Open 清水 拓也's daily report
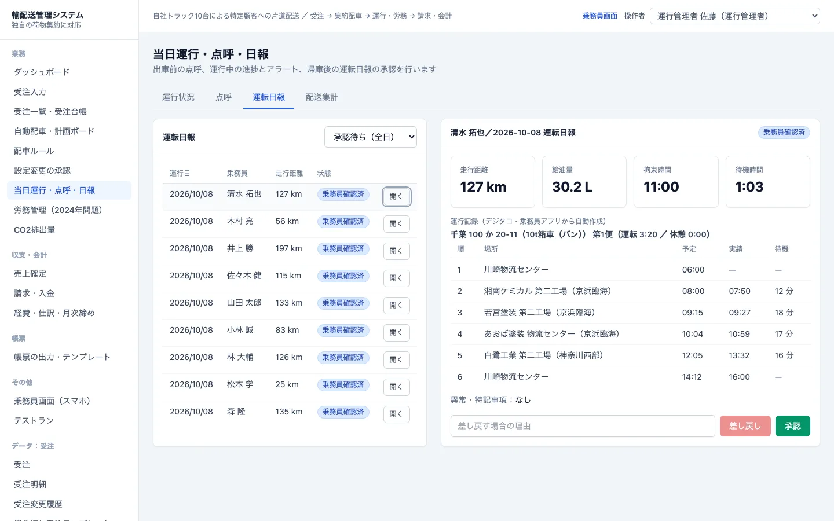Screen dimensions: 834x521 [x=397, y=197]
